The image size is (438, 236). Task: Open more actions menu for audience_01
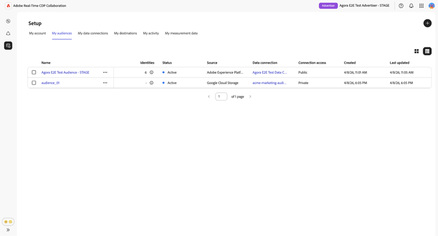click(105, 83)
